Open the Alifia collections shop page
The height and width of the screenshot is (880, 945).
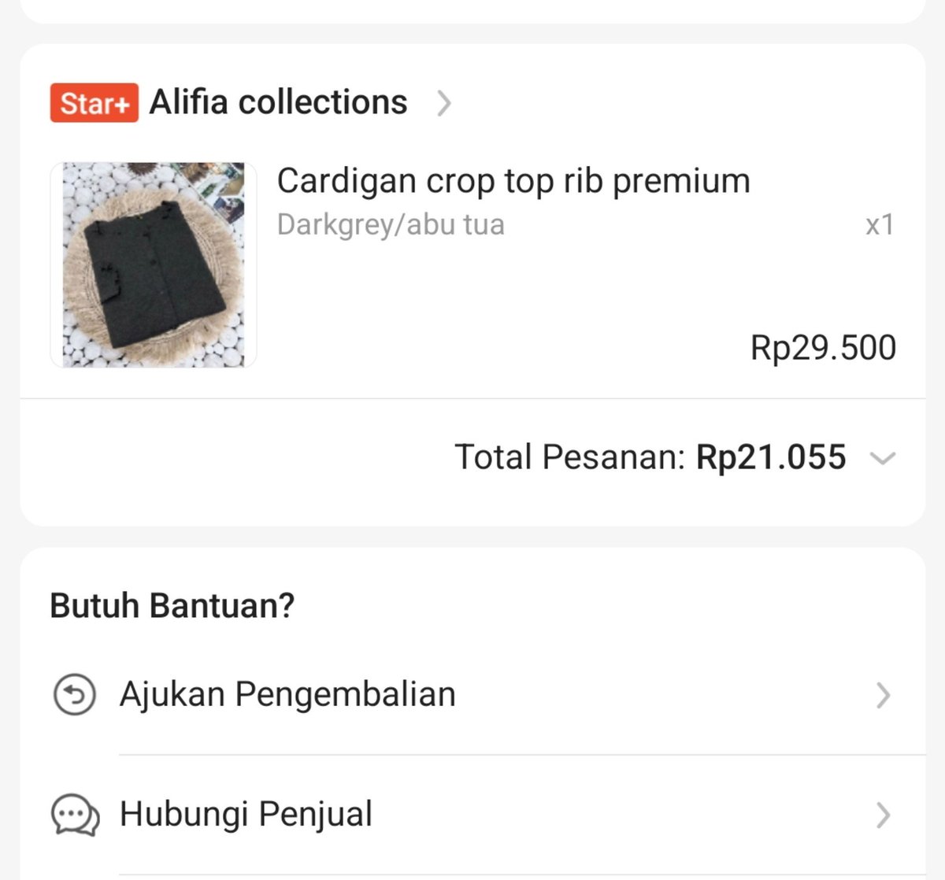279,102
